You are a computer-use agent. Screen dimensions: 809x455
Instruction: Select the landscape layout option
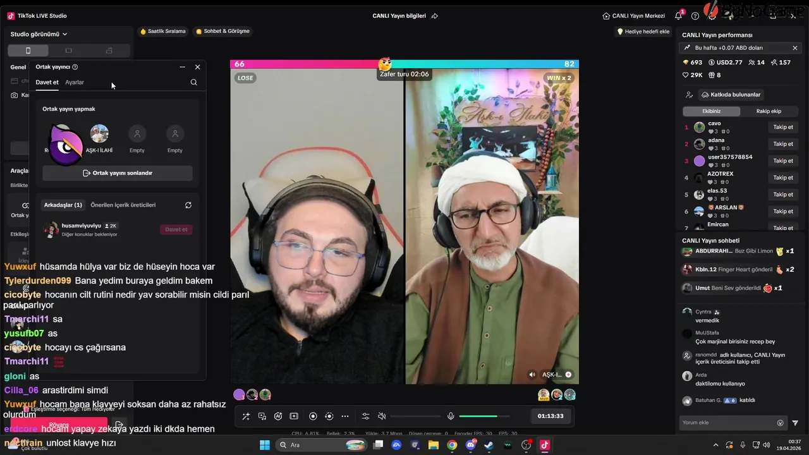tap(69, 51)
